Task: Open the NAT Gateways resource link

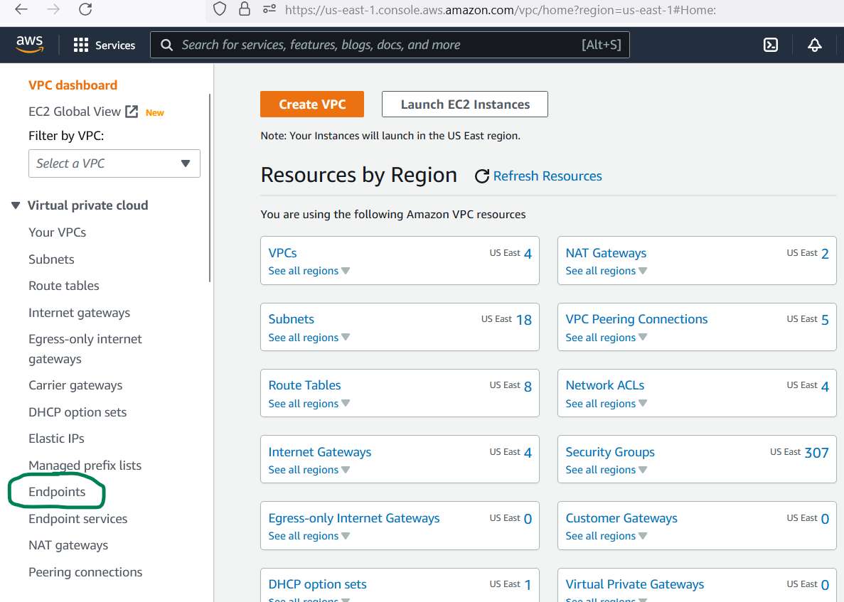Action: coord(606,253)
